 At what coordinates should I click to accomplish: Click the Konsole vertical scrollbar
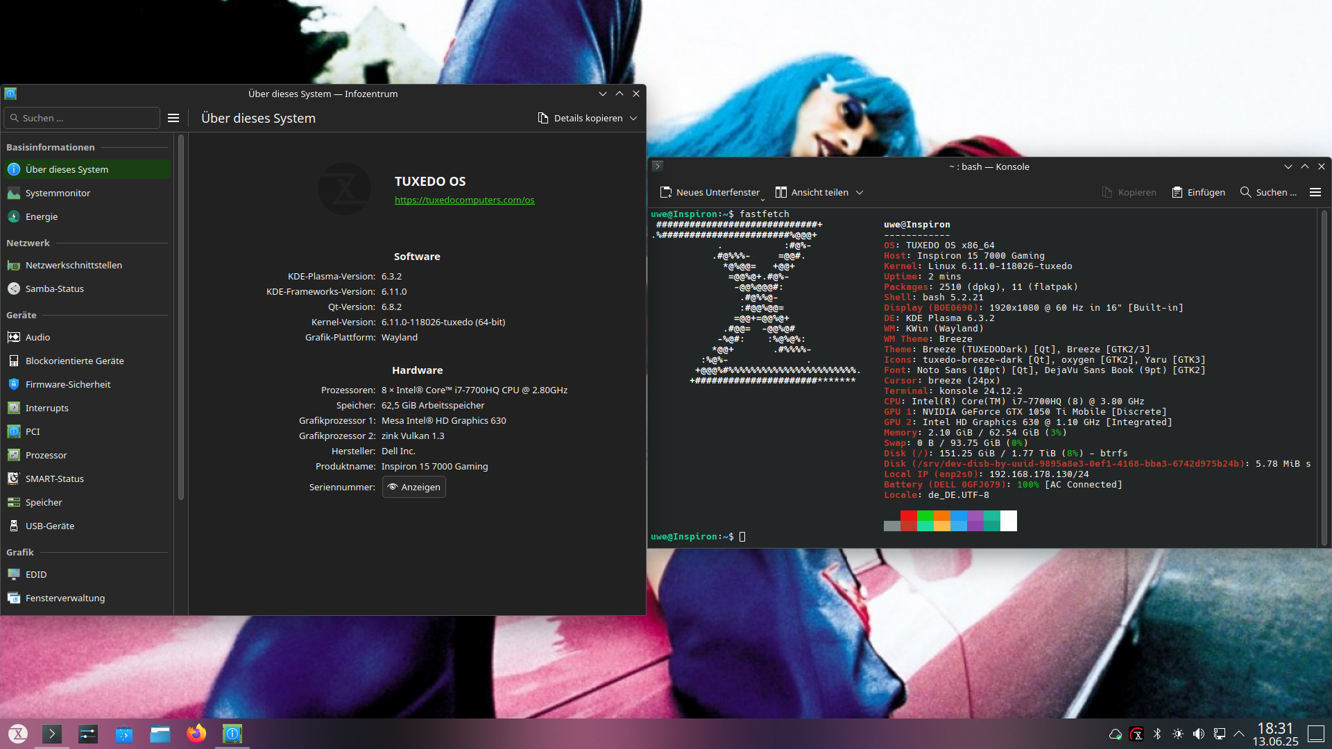tap(1324, 378)
